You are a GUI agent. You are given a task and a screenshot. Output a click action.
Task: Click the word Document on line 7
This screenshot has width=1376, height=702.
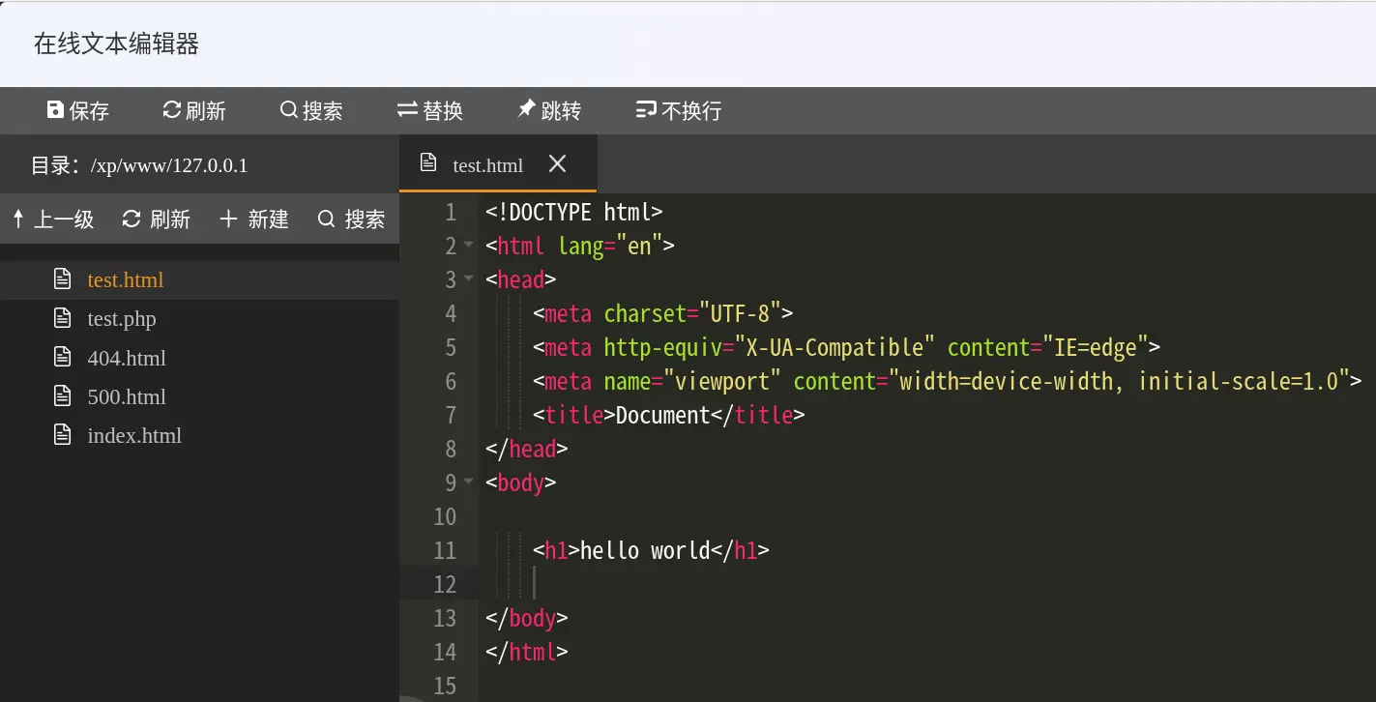(x=663, y=415)
